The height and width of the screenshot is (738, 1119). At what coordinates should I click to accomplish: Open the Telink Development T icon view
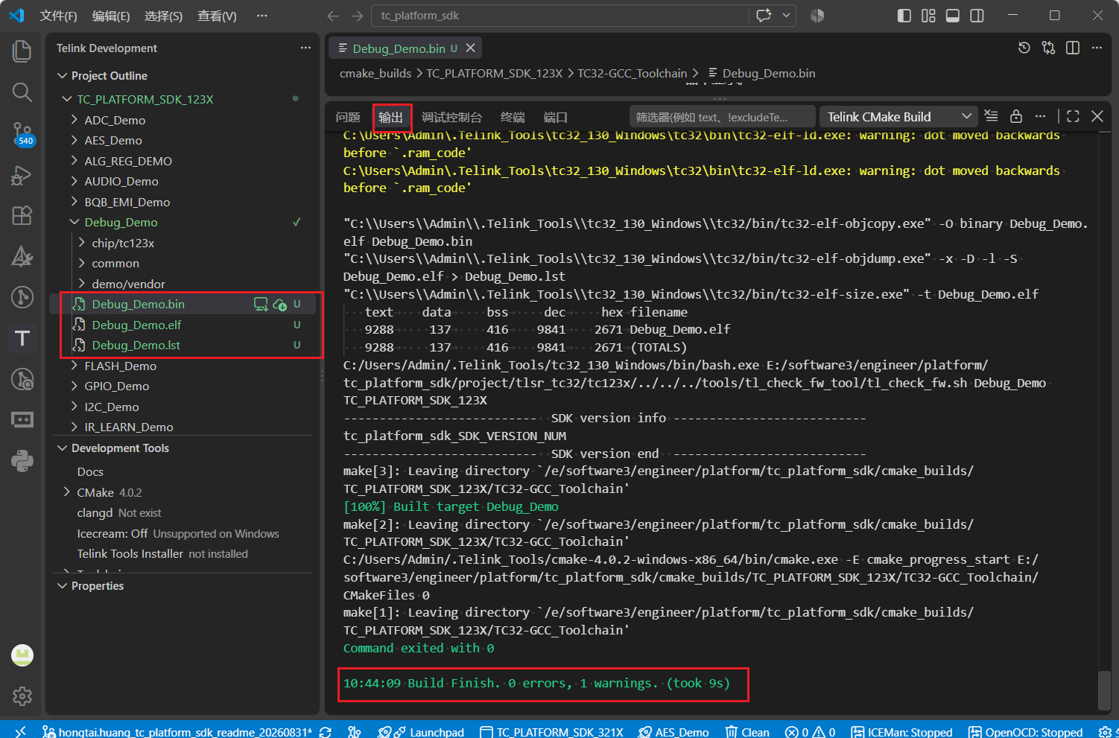coord(22,338)
